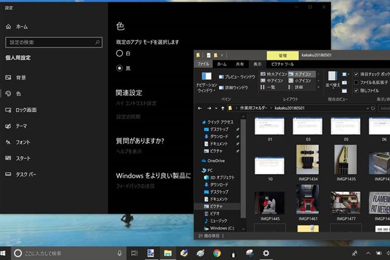Go back in Explorer navigation
The height and width of the screenshot is (260, 390).
pyautogui.click(x=199, y=108)
